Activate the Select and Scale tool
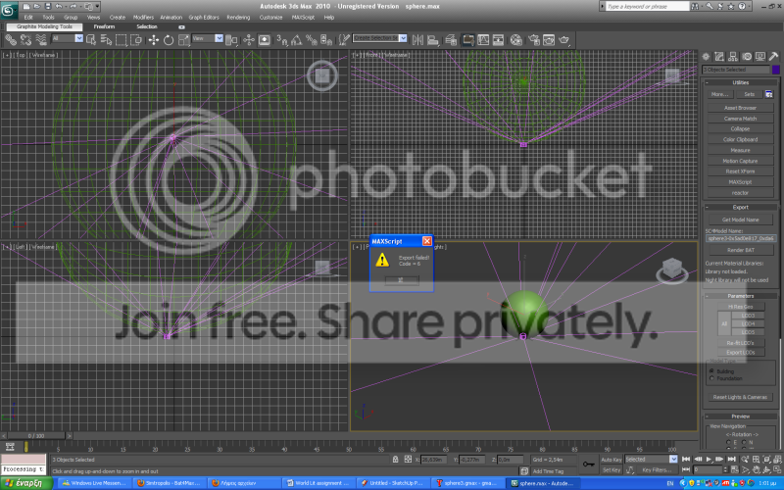This screenshot has width=784, height=490. (183, 39)
